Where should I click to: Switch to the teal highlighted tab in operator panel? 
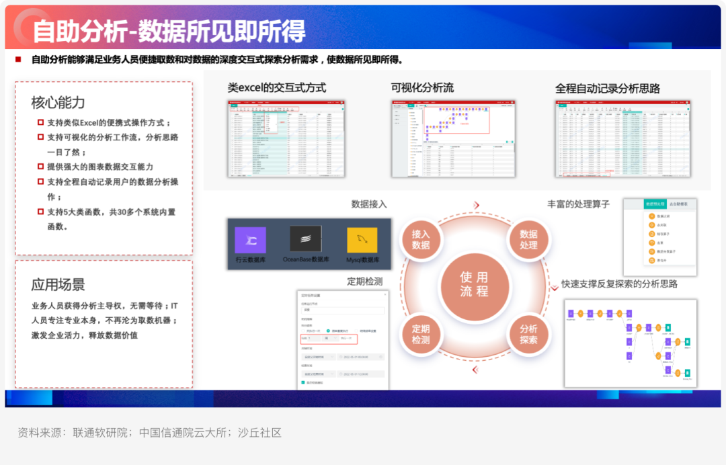pos(655,204)
